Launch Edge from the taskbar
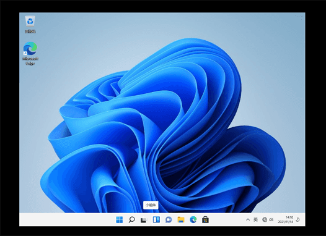Viewport: 326px width, 236px height. pos(193,220)
